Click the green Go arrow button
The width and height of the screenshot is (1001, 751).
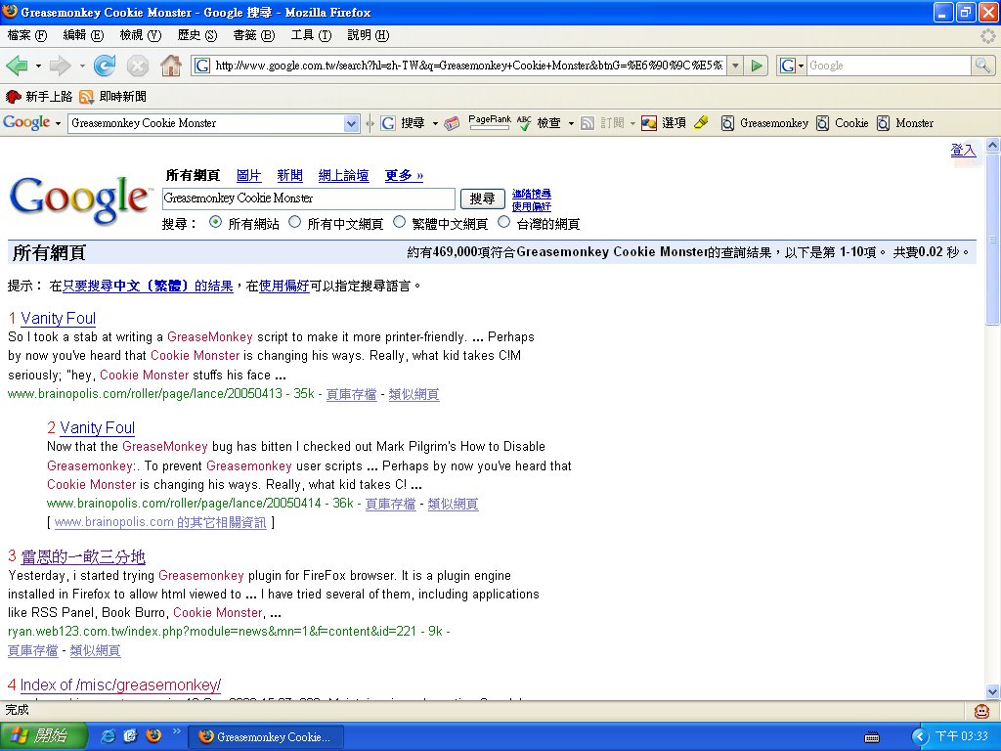point(757,66)
